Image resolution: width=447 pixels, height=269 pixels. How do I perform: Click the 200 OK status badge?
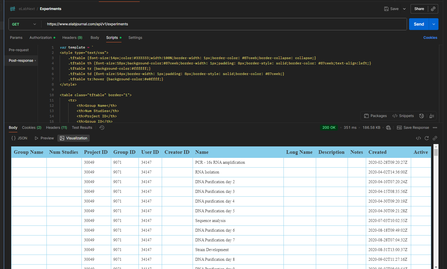pyautogui.click(x=329, y=128)
